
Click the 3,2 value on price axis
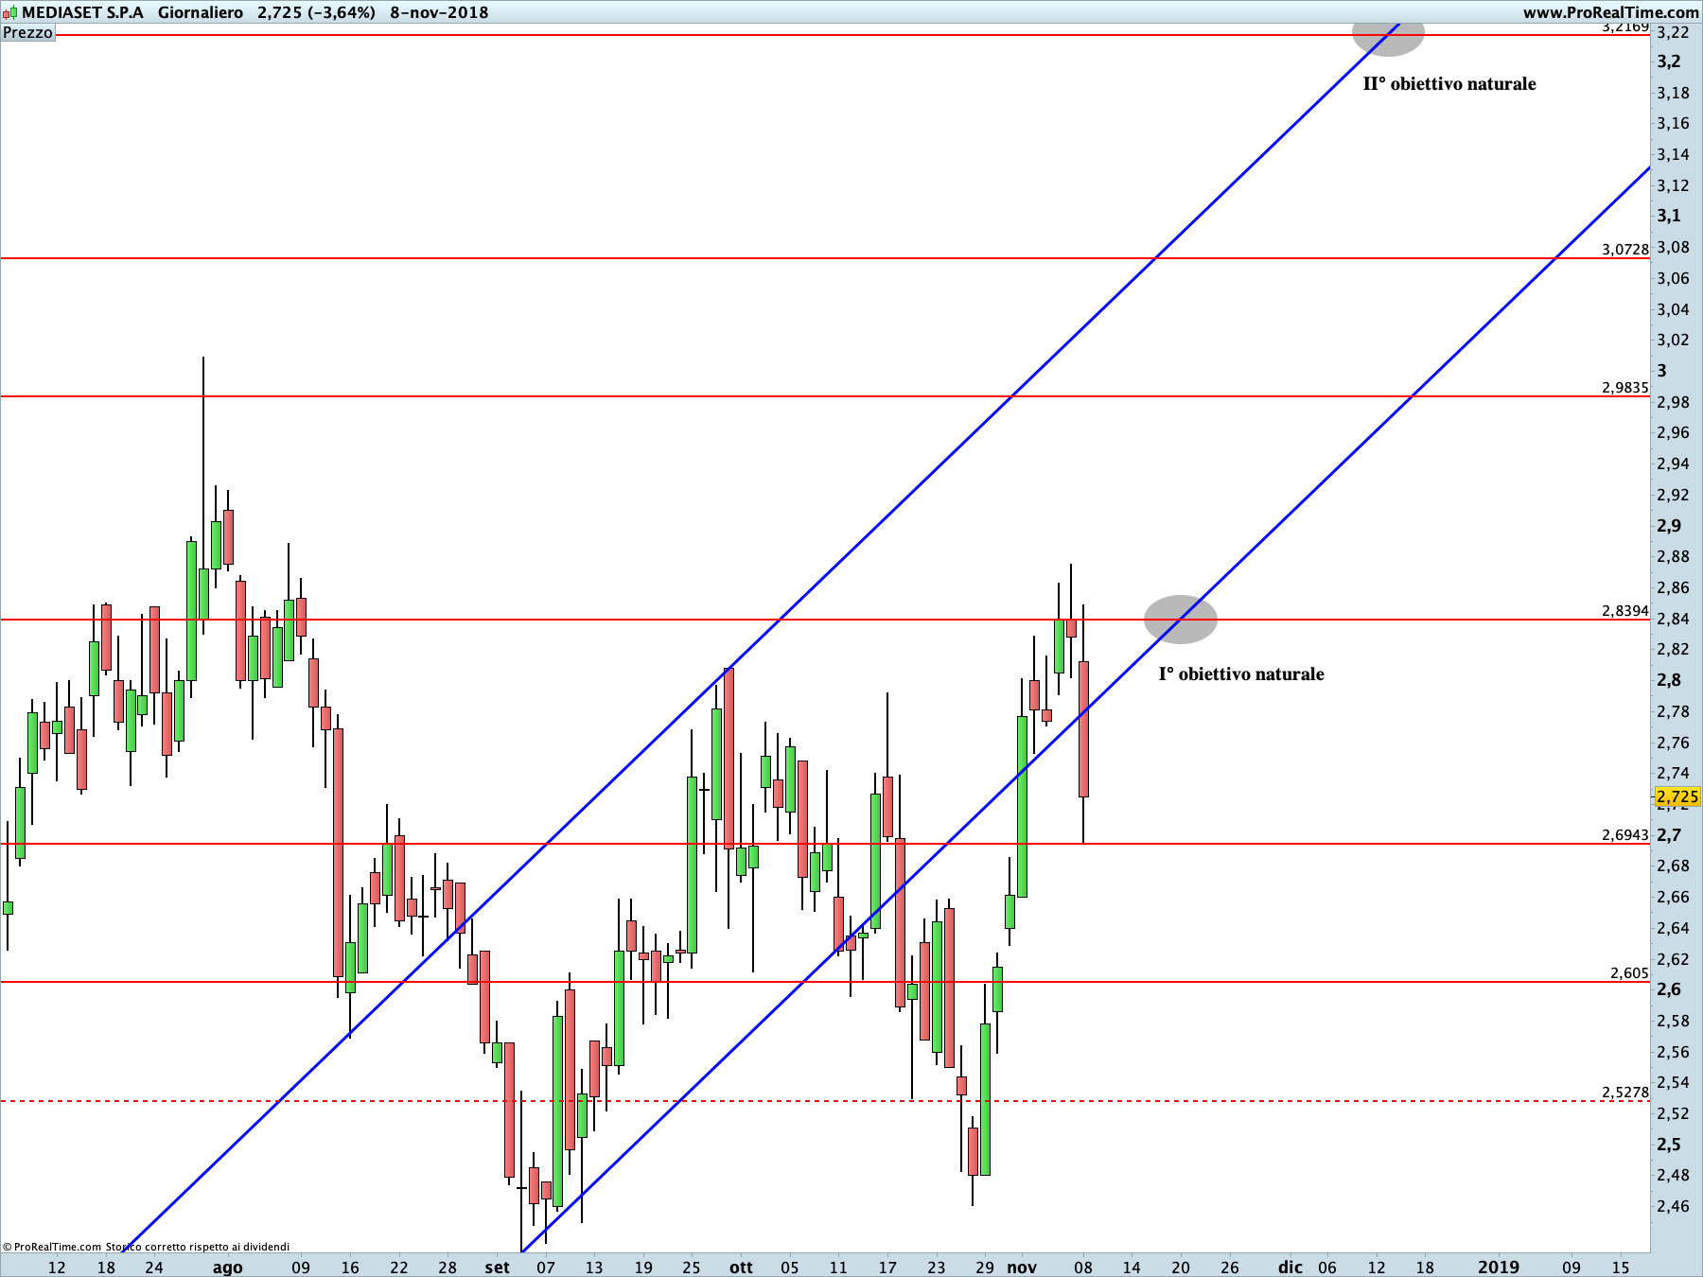[x=1669, y=61]
